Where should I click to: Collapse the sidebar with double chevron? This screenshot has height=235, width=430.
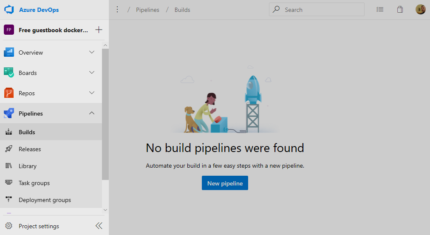click(x=99, y=226)
